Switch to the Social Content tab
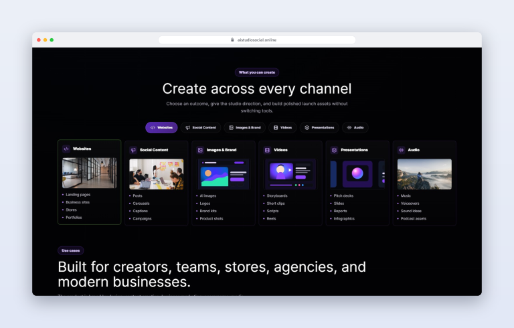This screenshot has width=514, height=328. [x=201, y=128]
